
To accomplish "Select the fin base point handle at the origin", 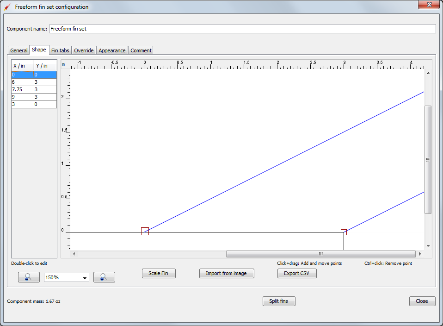I will click(145, 231).
